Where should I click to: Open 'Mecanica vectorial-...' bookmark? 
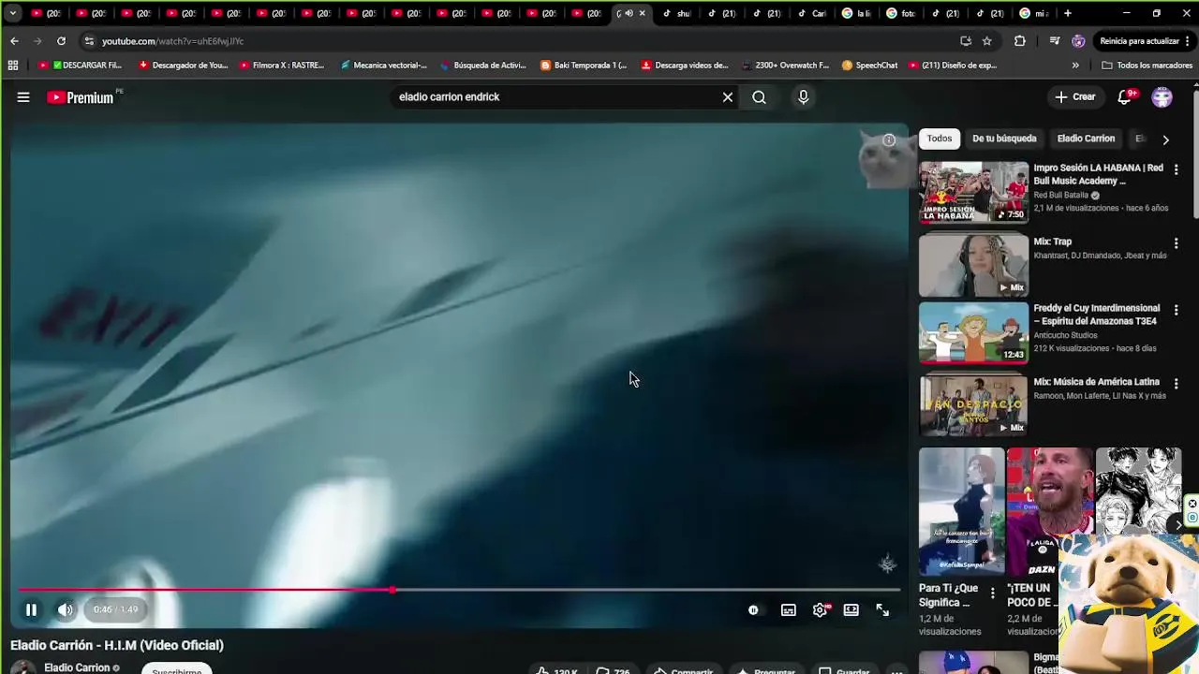click(383, 66)
